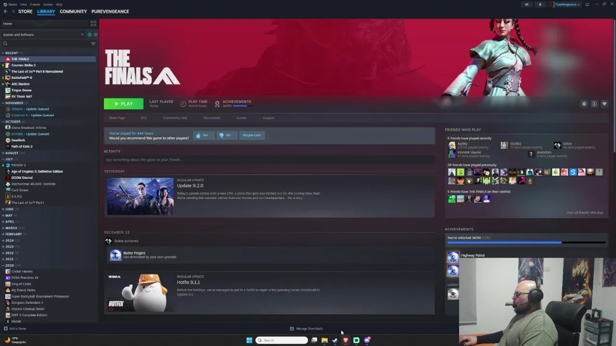Click the green PLAY button

(x=123, y=104)
